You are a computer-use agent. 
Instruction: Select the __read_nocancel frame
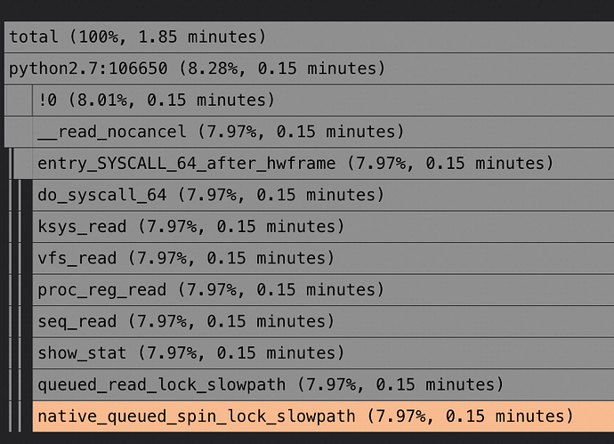(320, 132)
